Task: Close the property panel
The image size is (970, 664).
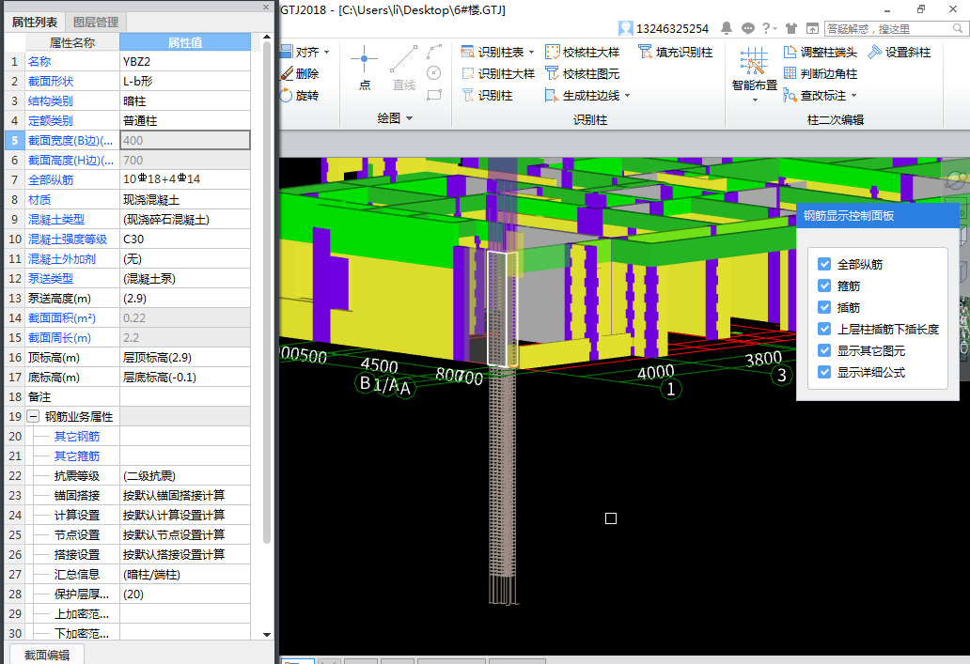Action: [x=266, y=7]
